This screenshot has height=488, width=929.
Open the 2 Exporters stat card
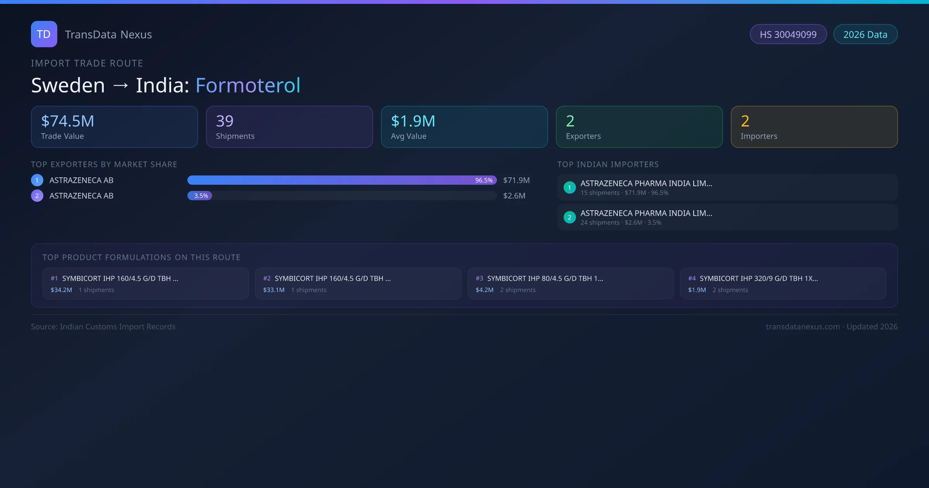coord(639,127)
